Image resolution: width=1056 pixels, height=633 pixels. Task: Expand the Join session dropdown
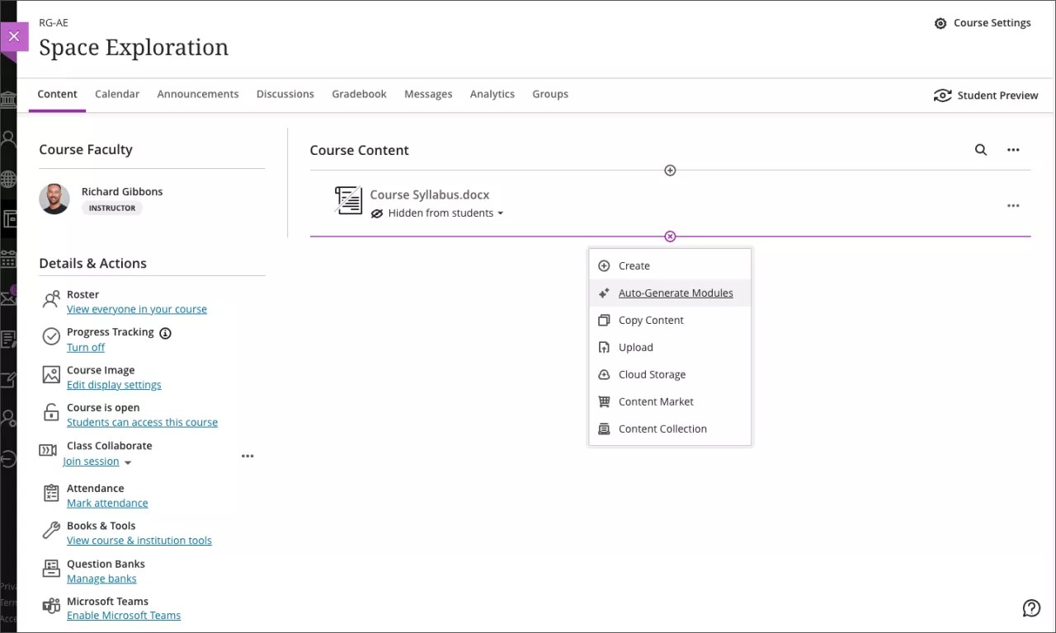(126, 462)
